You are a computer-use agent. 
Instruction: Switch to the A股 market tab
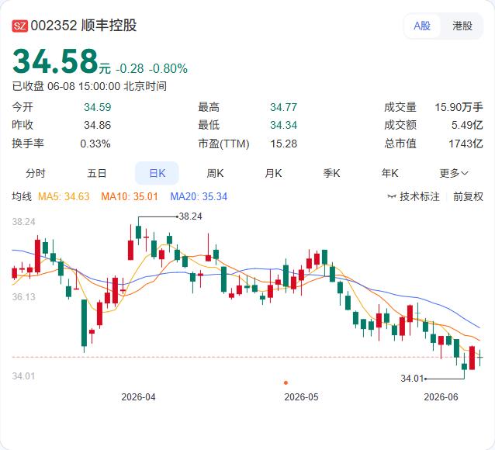pyautogui.click(x=422, y=26)
